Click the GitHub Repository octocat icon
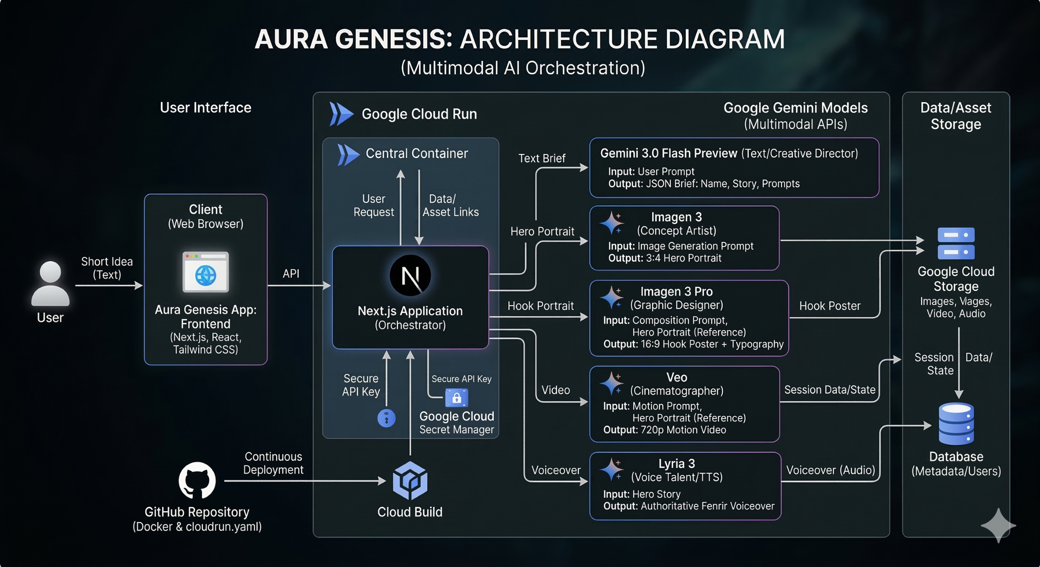1040x567 pixels. 197,480
